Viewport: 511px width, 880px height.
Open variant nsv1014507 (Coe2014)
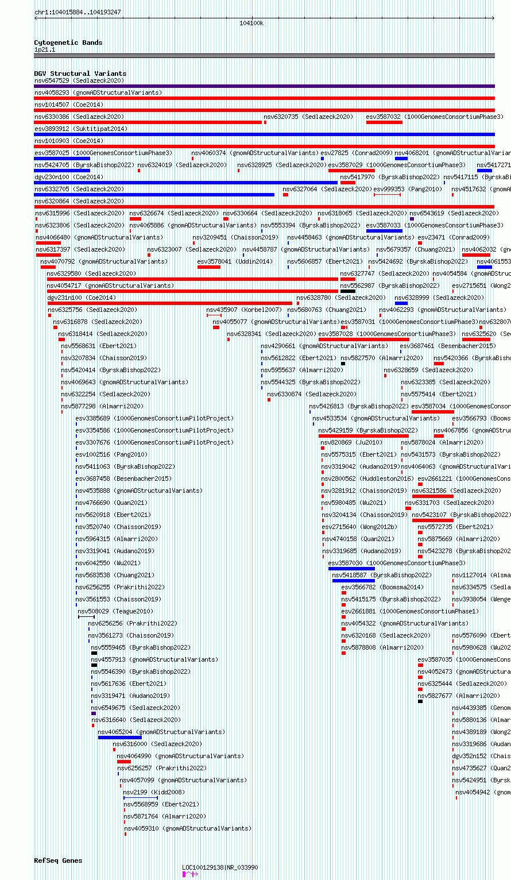[69, 105]
